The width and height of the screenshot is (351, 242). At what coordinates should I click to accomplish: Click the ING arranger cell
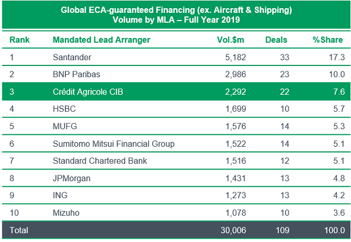(x=59, y=195)
